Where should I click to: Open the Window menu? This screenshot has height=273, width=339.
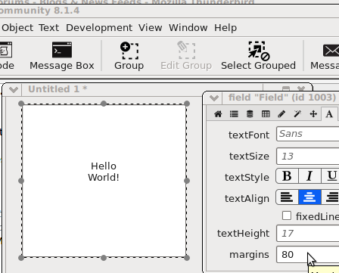pos(188,28)
